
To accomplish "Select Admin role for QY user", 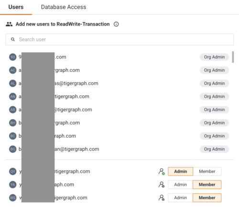I will pos(181,171).
